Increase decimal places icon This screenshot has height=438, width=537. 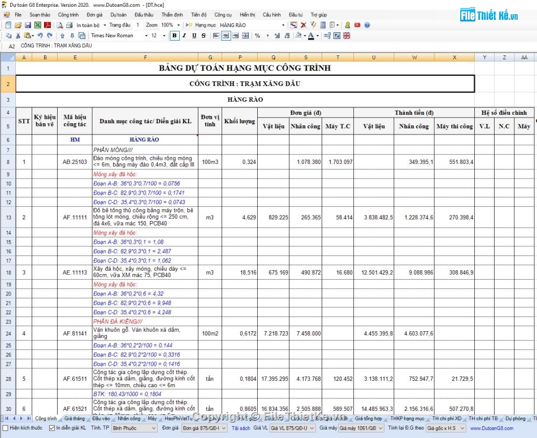(277, 36)
